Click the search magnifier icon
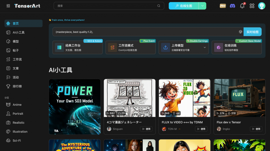Viewport: 270px width, 151px height. (x=158, y=6)
